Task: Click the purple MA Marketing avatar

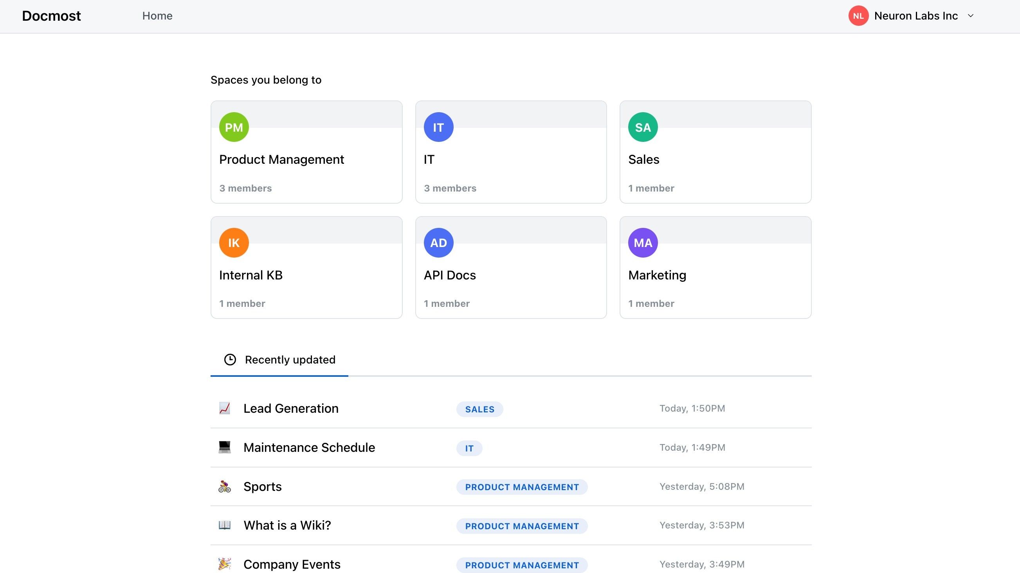Action: (x=643, y=242)
